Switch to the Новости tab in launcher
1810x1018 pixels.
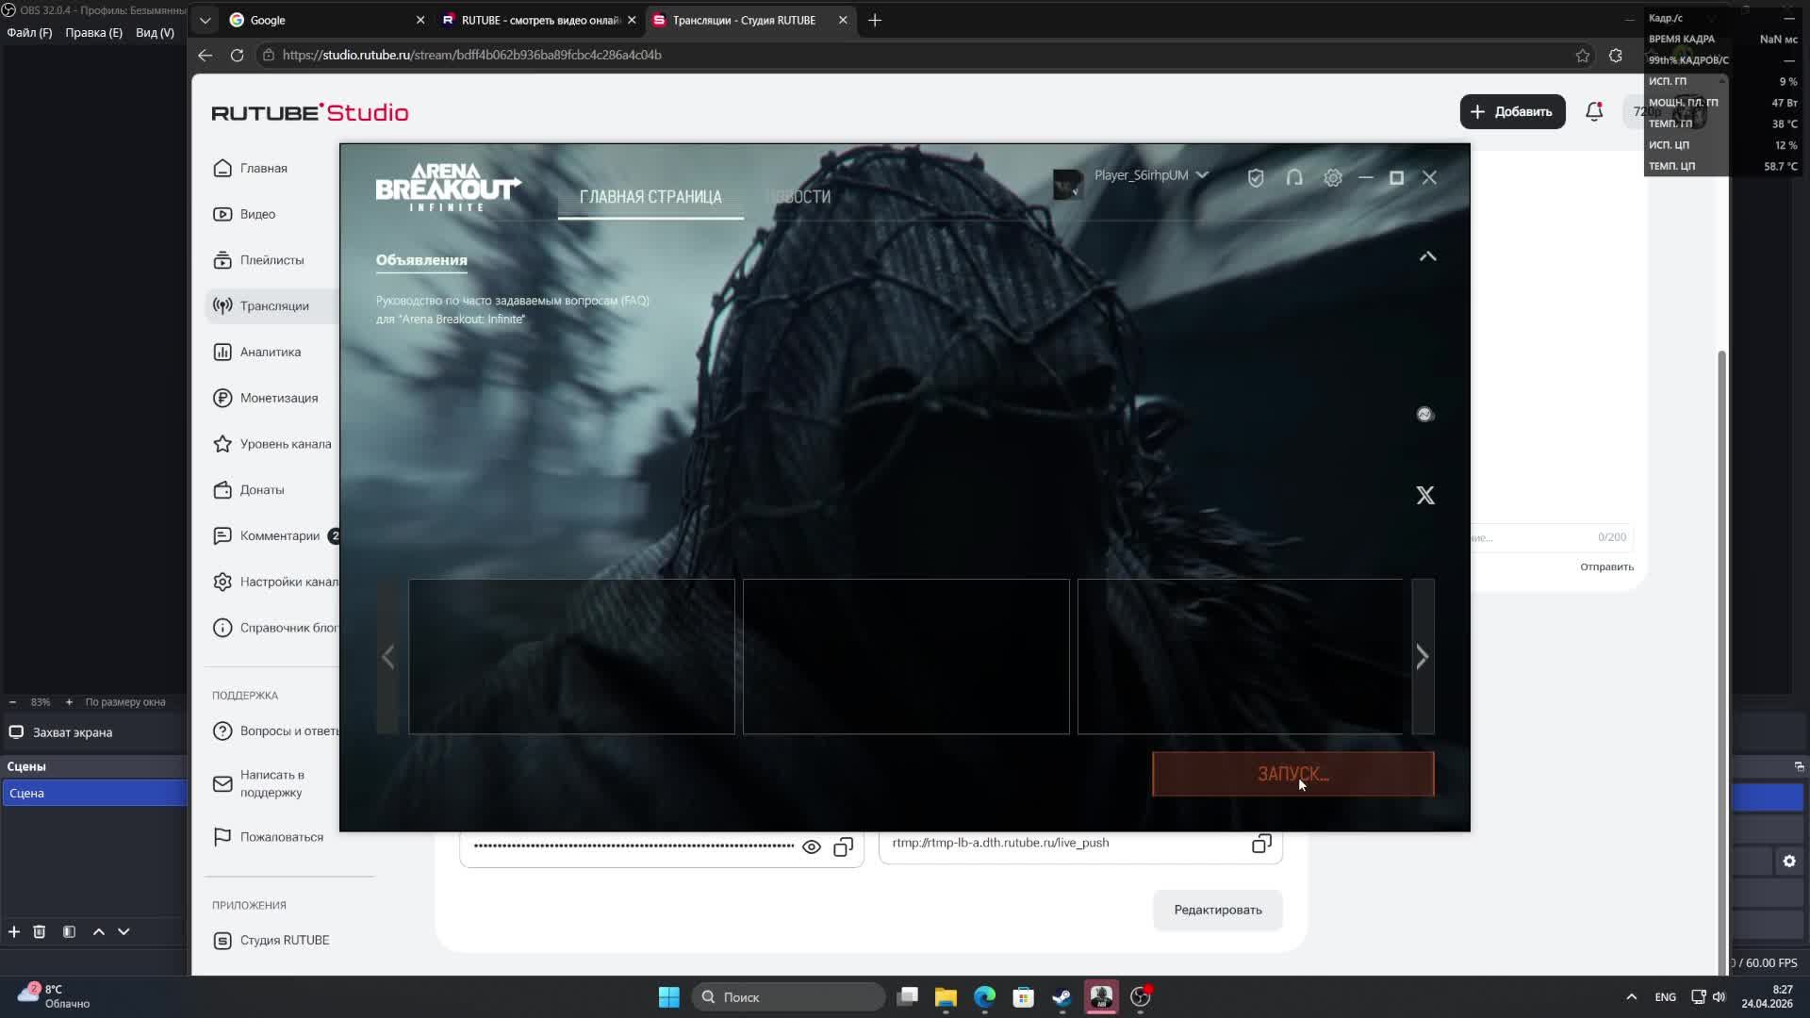800,197
